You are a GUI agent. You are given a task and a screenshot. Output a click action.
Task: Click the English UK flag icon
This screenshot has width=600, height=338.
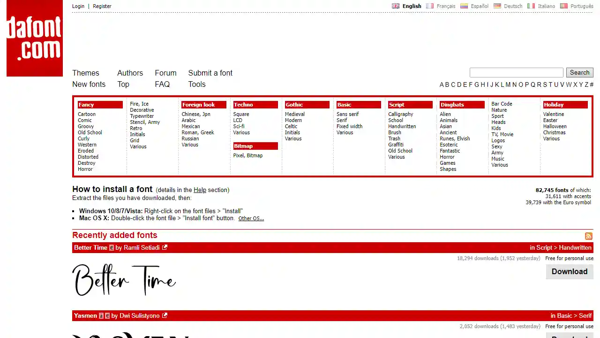click(x=396, y=6)
